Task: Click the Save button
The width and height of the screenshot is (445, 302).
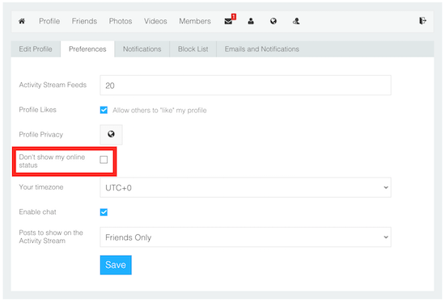Action: 116,265
